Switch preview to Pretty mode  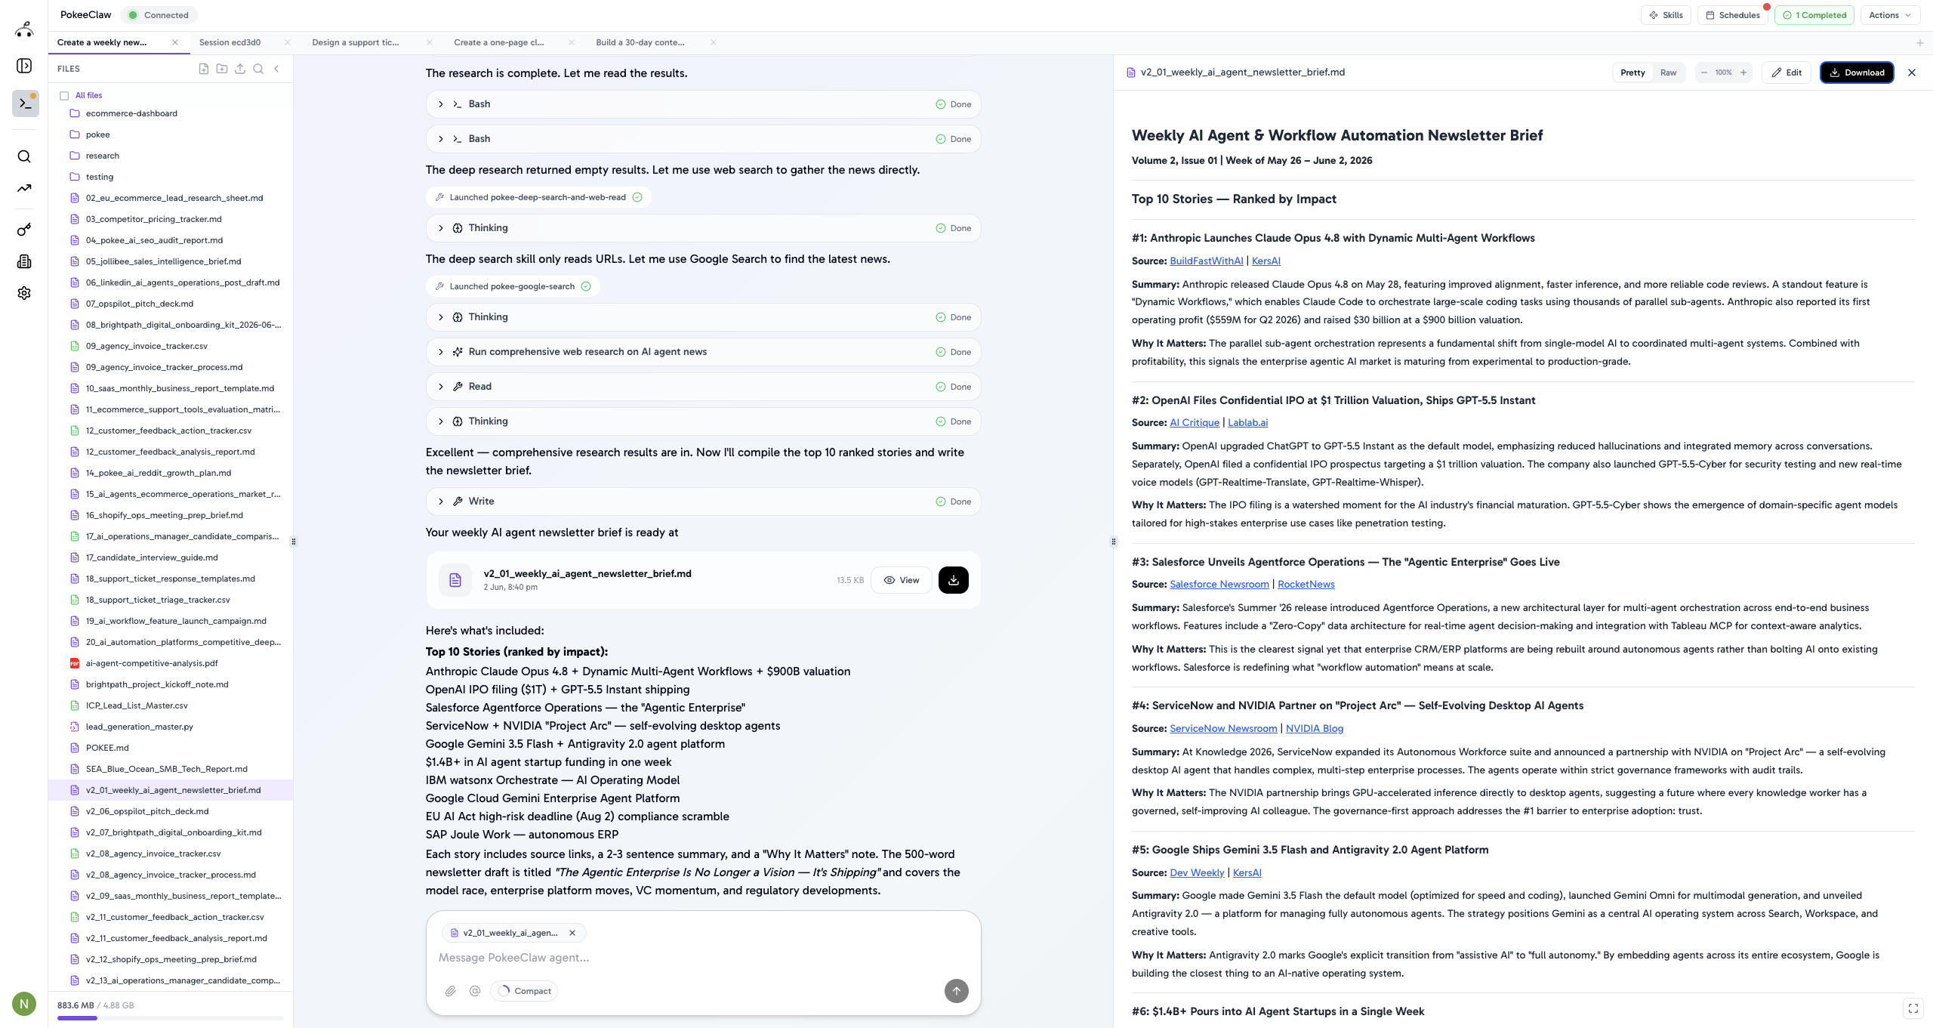pos(1632,73)
